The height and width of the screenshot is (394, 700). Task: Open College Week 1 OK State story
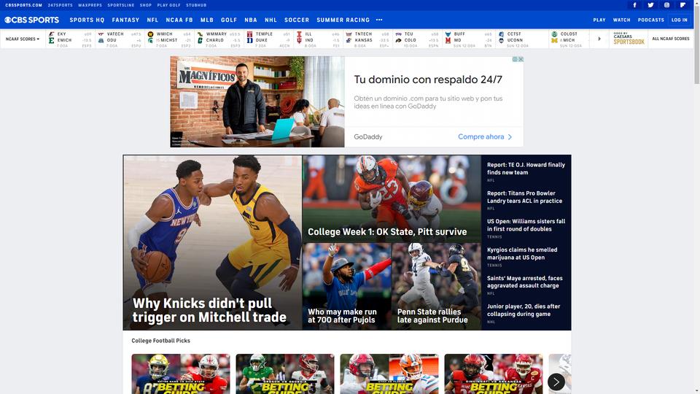[392, 198]
